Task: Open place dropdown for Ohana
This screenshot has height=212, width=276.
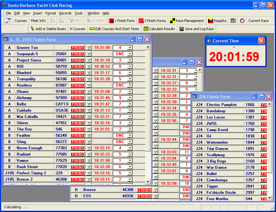Action: 130,92
